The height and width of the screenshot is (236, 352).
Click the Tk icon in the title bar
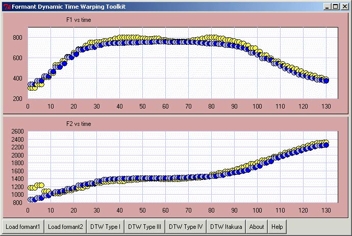click(x=6, y=7)
